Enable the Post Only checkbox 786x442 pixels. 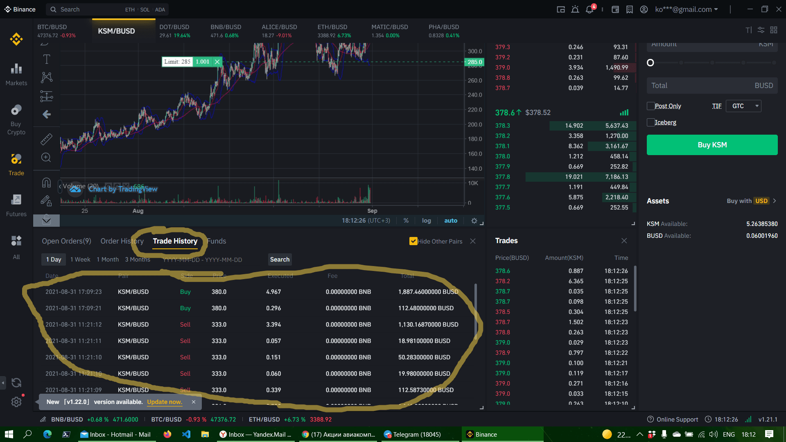tap(650, 106)
